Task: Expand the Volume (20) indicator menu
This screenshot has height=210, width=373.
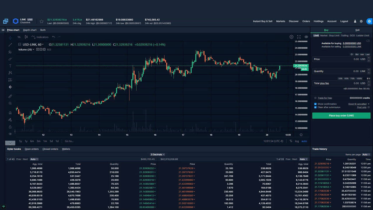Action: point(33,50)
